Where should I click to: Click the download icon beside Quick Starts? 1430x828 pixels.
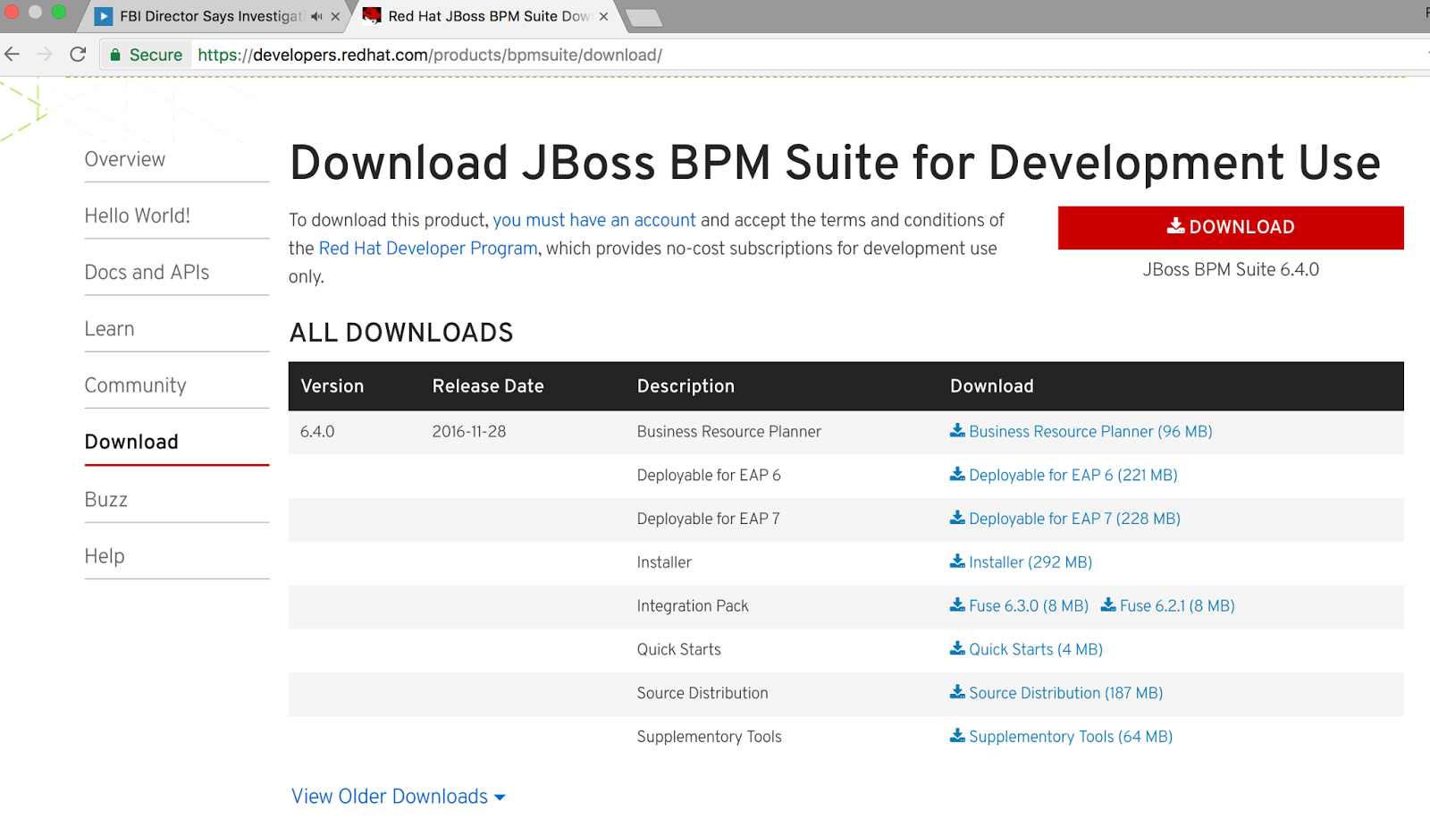click(957, 648)
